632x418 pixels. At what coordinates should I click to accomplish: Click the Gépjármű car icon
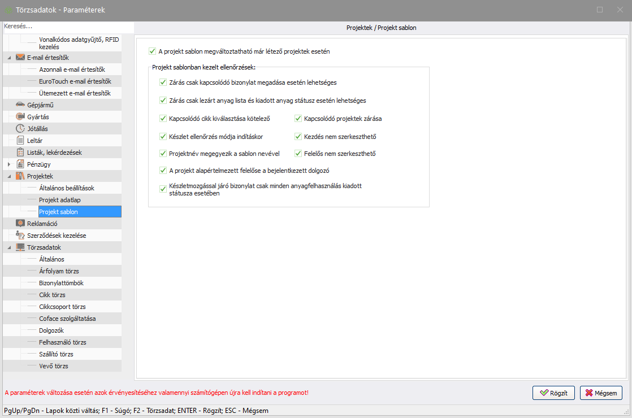pos(20,104)
